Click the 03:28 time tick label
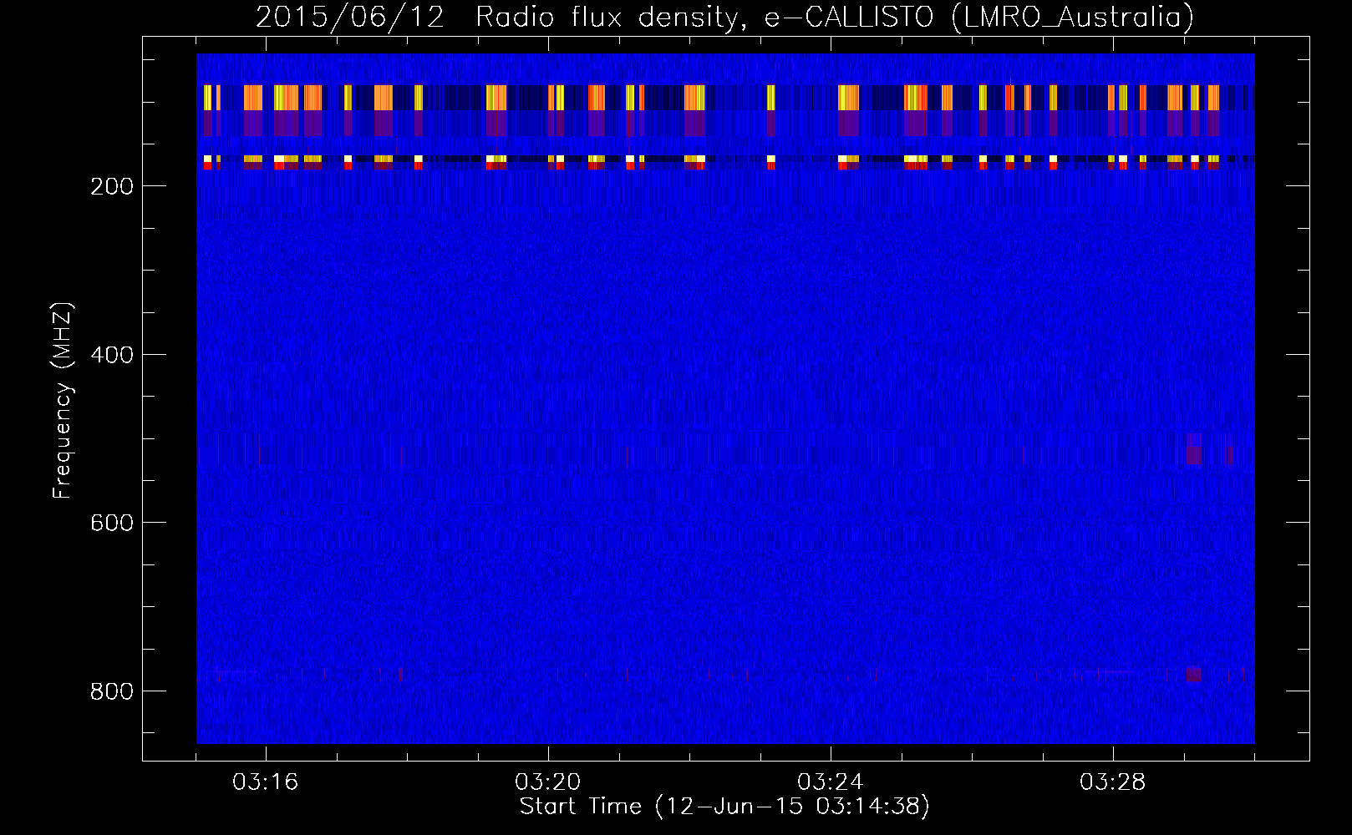The height and width of the screenshot is (835, 1352). click(x=1113, y=782)
